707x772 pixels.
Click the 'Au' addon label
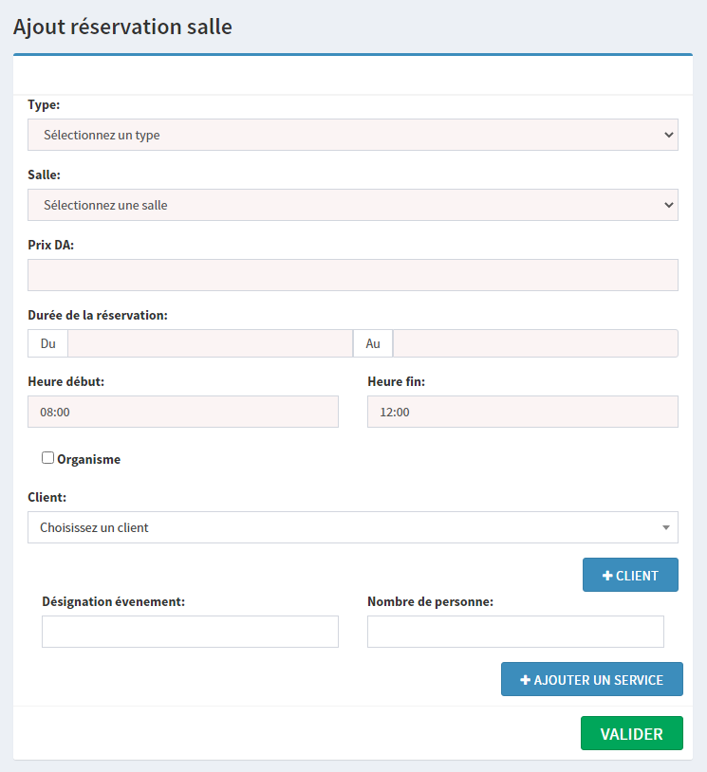tap(373, 343)
